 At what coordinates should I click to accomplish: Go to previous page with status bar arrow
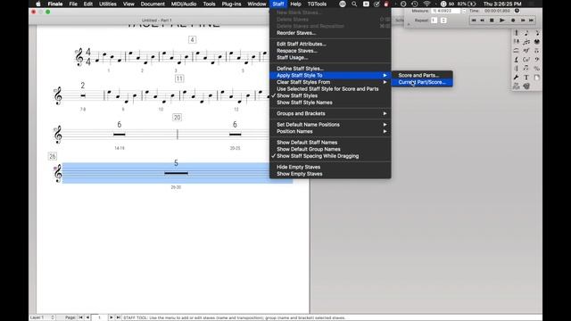tap(87, 317)
